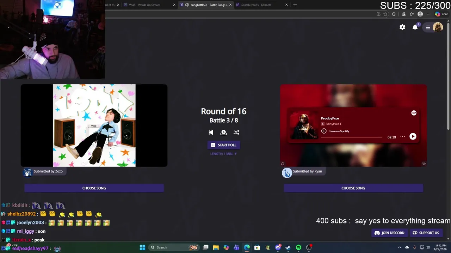Play the Babyfxce E track

[413, 136]
